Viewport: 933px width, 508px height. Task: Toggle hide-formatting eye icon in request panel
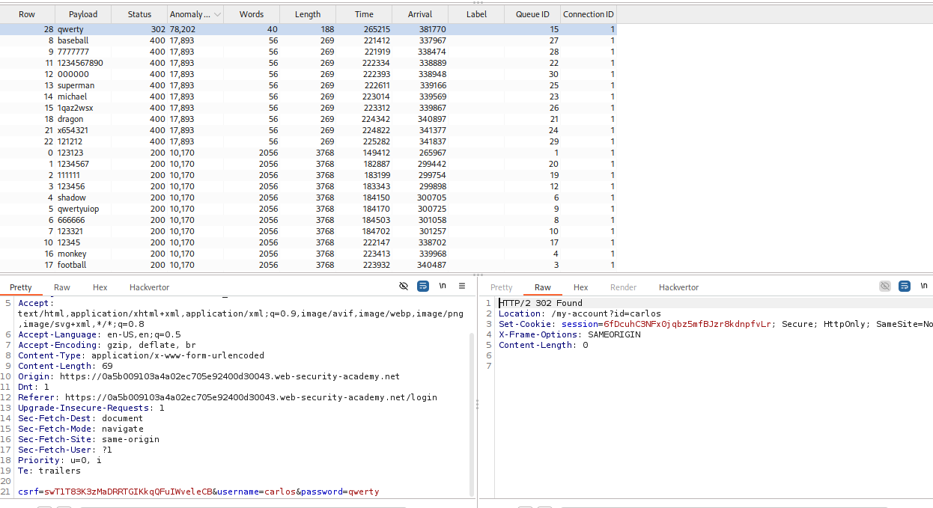click(404, 287)
